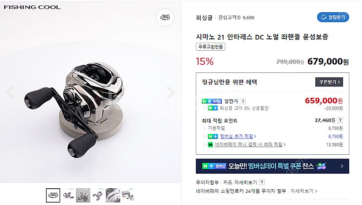
Task: Show next product image arrow
Action: coord(171,92)
